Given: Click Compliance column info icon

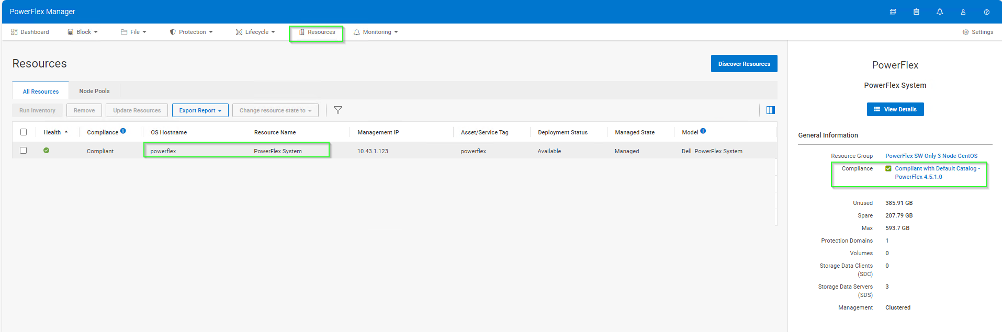Looking at the screenshot, I should point(123,131).
